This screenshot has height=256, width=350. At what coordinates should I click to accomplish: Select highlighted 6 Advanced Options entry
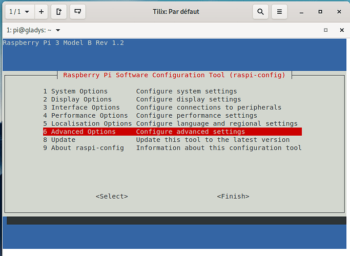(172, 132)
